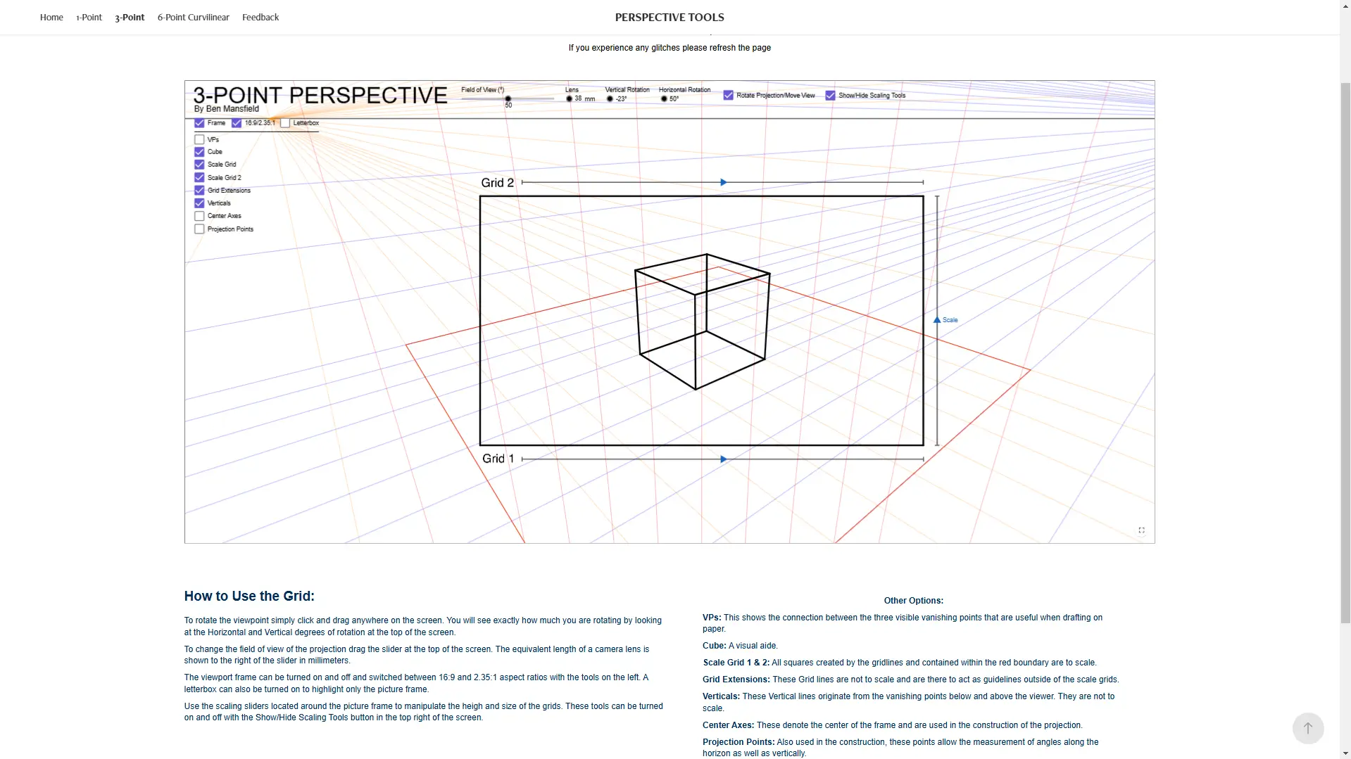The width and height of the screenshot is (1351, 759).
Task: Click the fullscreen icon in canvas corner
Action: click(1141, 530)
